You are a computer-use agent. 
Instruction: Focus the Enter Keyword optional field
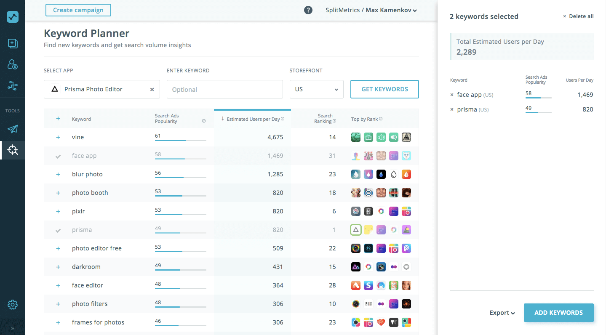225,89
